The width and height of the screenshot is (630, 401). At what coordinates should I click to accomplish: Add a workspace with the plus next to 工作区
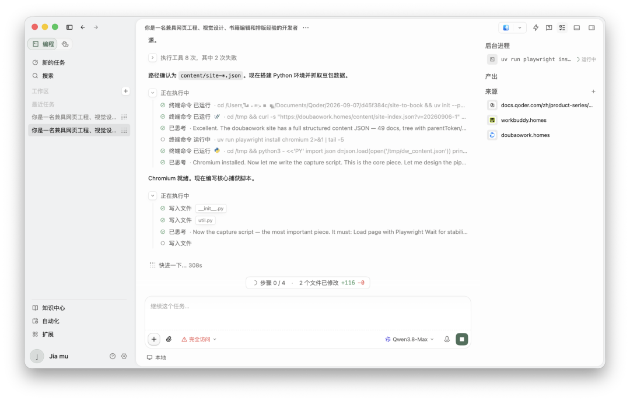point(126,91)
